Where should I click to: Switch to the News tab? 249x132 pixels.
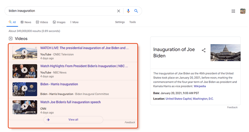(26, 22)
